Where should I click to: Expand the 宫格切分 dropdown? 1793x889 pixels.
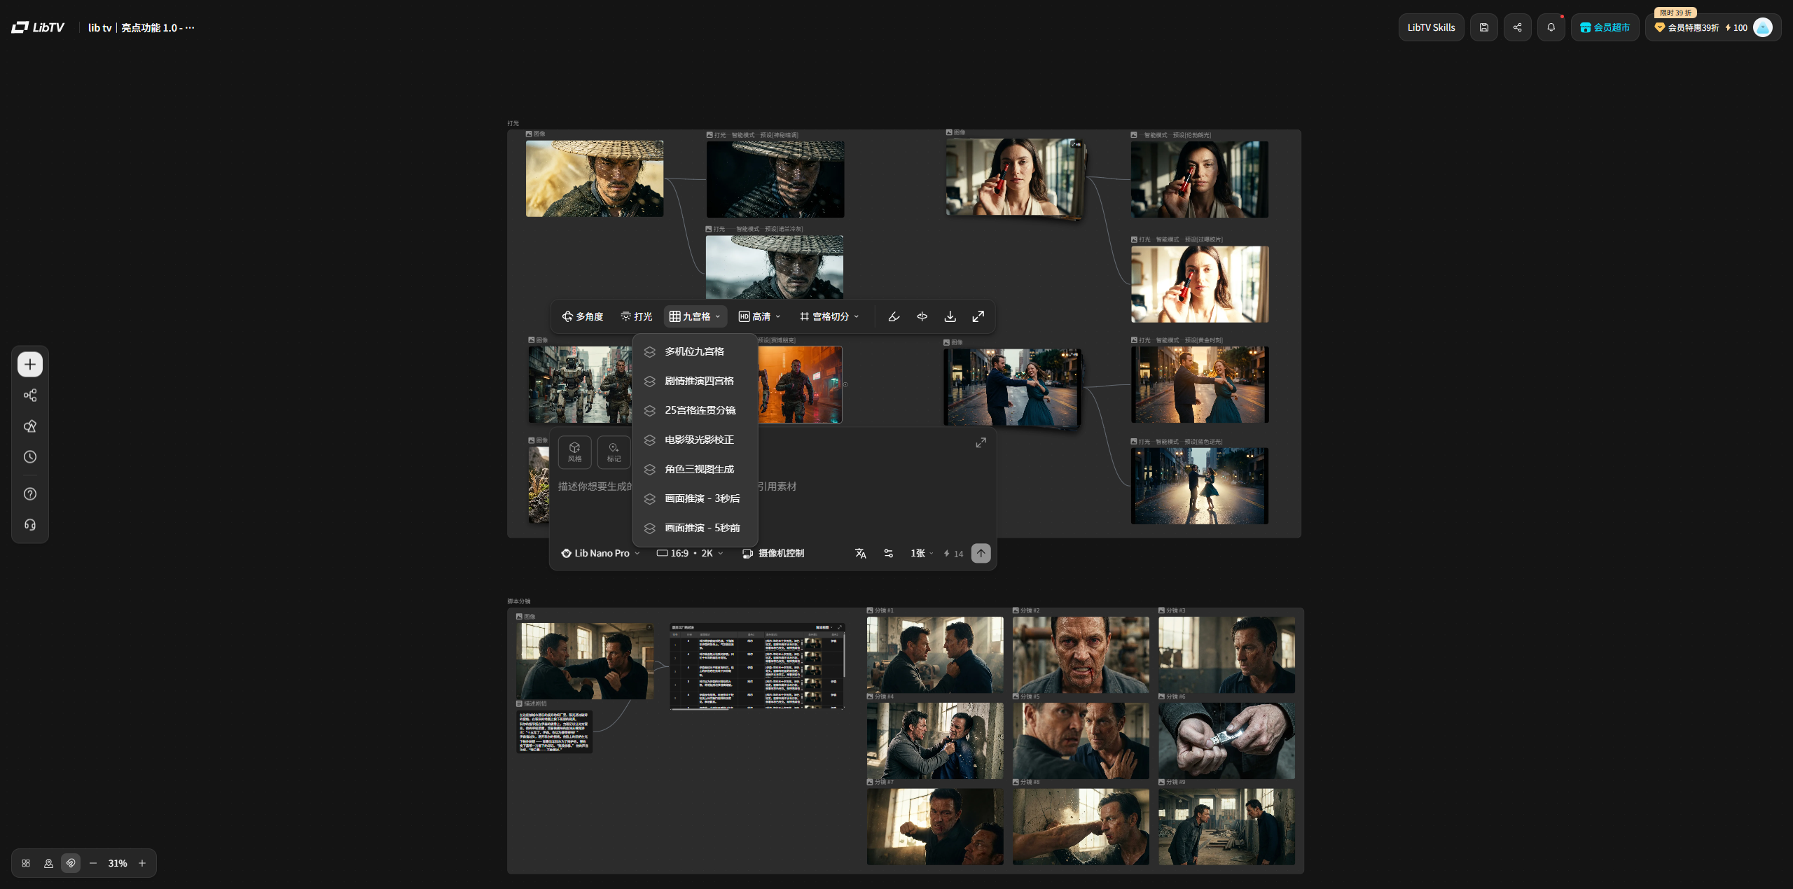coord(829,316)
